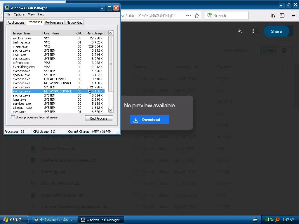
Task: Select the Everything.exe process row
Action: (58, 67)
